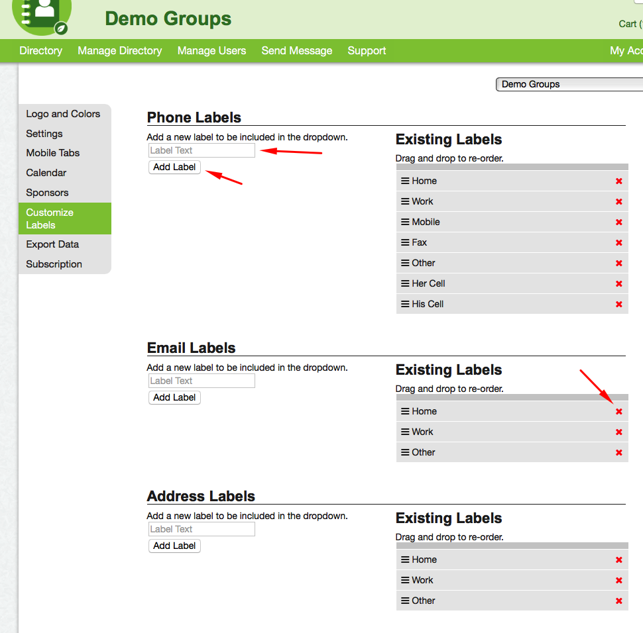Viewport: 643px width, 633px height.
Task: Delete the Home email label
Action: (618, 412)
